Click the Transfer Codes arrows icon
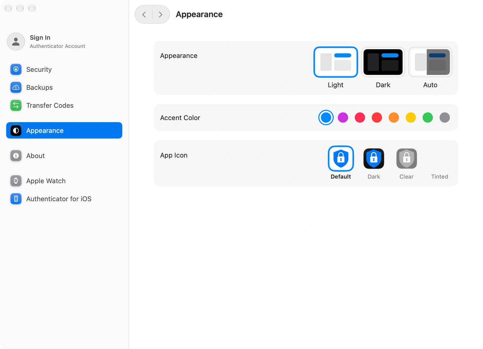Image resolution: width=483 pixels, height=349 pixels. pos(16,105)
